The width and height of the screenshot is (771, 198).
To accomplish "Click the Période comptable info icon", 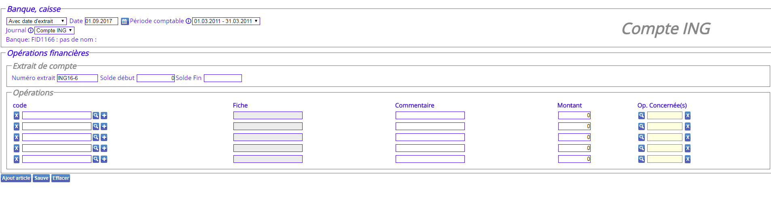I will 189,21.
